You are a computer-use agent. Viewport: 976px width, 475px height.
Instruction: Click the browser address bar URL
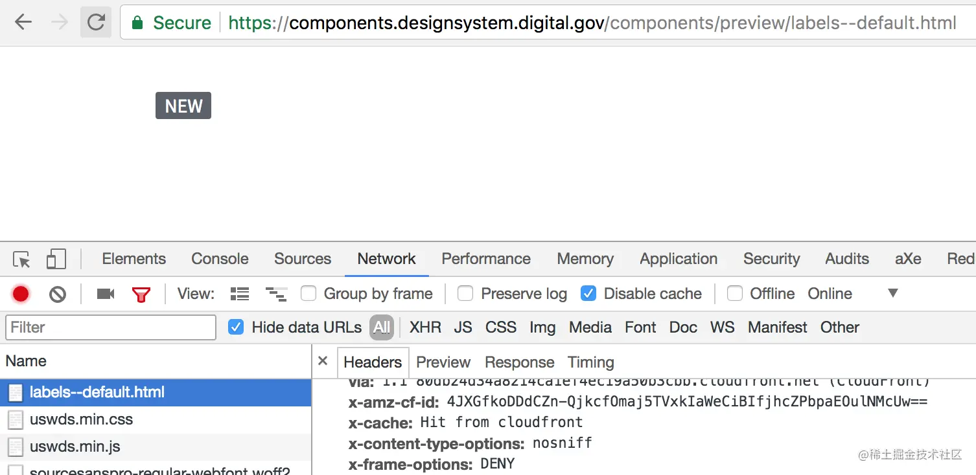pos(592,23)
